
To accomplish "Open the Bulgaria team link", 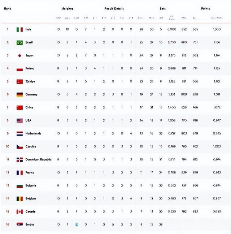I will [31, 186].
